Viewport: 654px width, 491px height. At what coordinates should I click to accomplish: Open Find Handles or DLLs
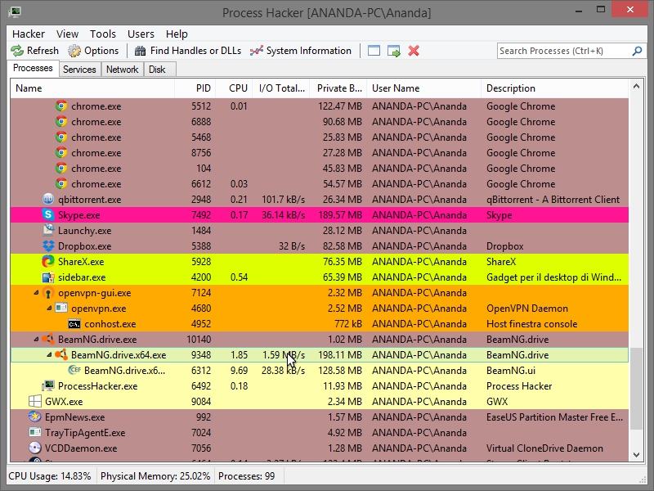click(188, 51)
